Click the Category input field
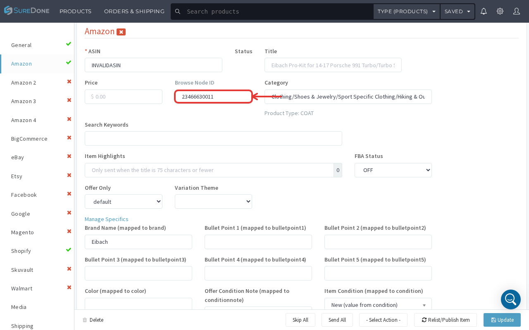This screenshot has width=529, height=330. (x=348, y=97)
